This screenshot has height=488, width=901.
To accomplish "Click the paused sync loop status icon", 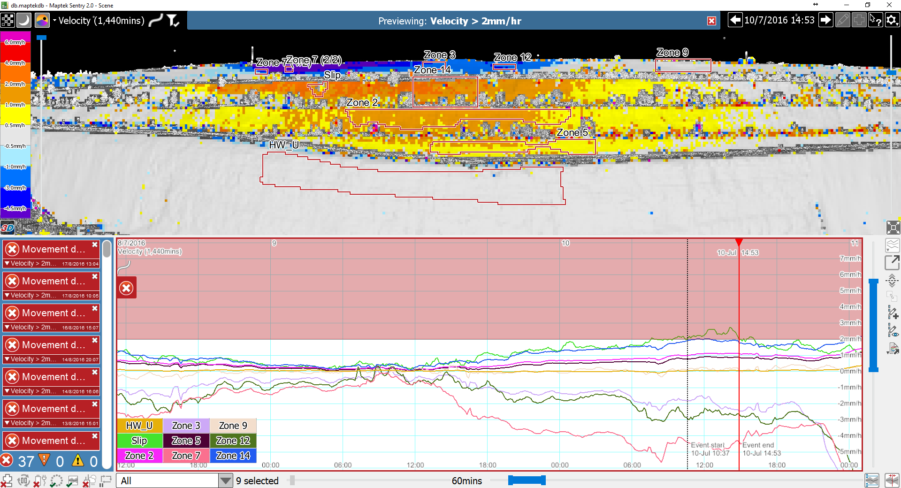I will [106, 480].
